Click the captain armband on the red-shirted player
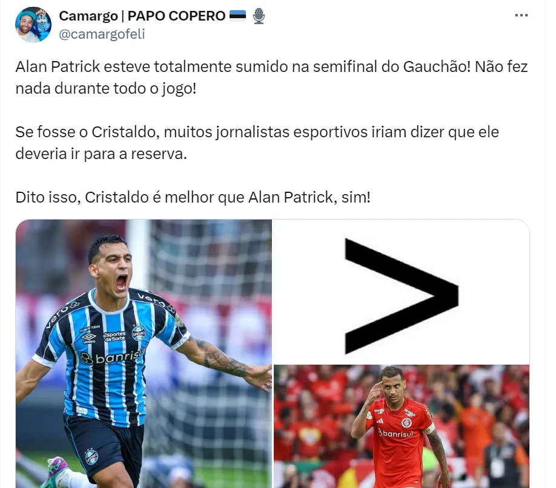 (429, 428)
